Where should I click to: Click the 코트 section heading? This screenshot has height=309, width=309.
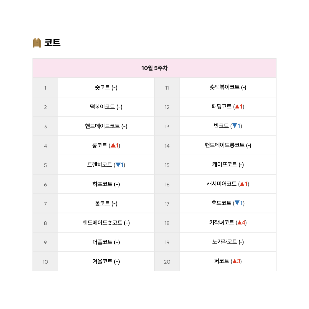click(52, 43)
